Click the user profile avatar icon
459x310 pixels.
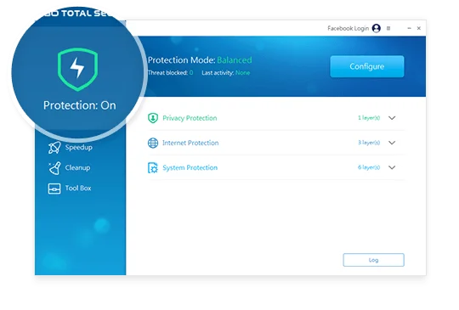pos(377,28)
